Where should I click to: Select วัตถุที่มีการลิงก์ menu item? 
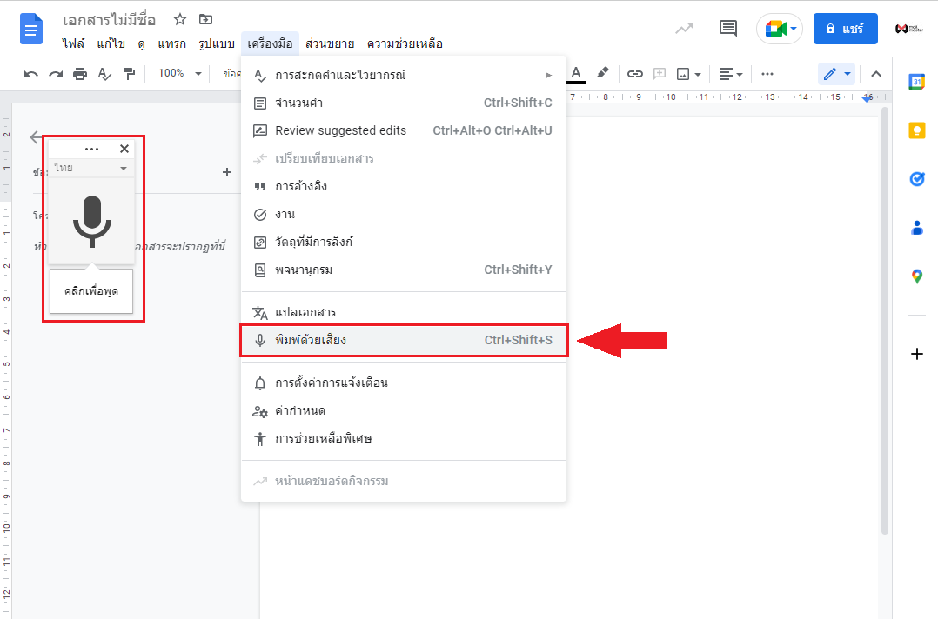coord(404,242)
